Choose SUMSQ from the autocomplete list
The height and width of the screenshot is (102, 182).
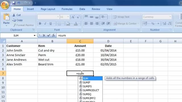(x=90, y=94)
